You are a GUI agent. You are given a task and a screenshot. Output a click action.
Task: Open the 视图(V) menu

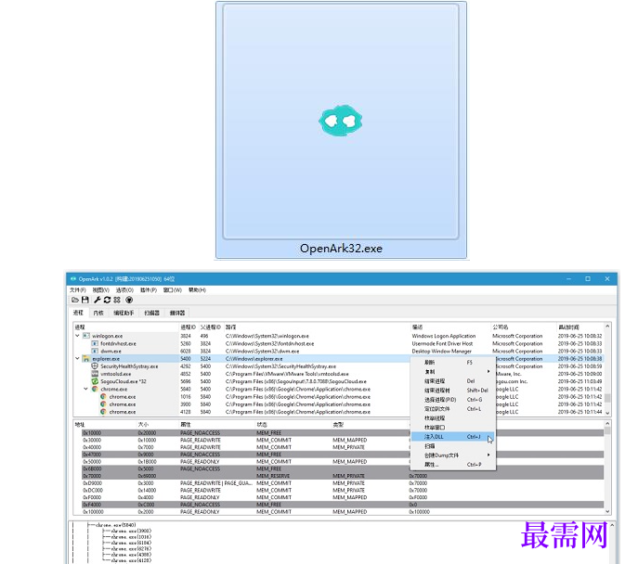[x=101, y=289]
